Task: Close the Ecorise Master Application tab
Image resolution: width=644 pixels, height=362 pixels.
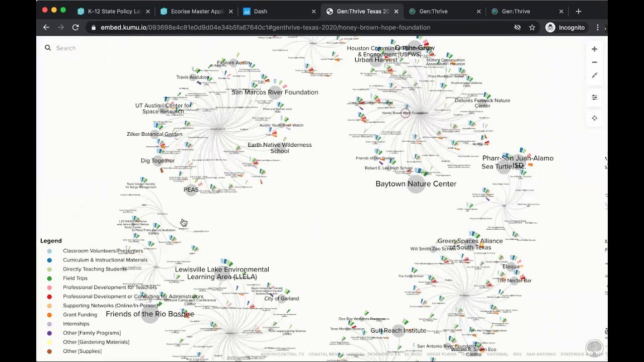Action: point(231,11)
